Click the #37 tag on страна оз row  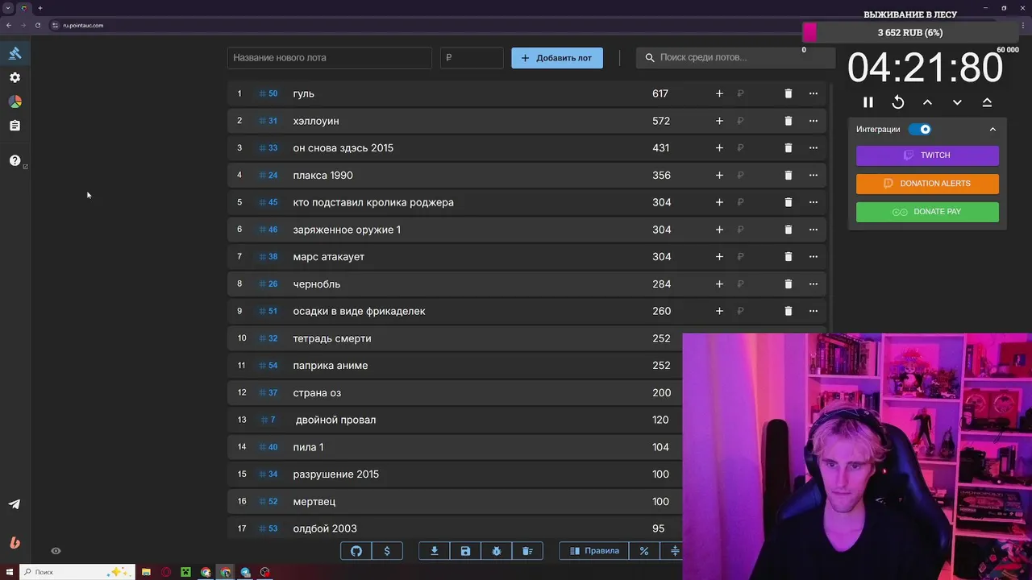tap(268, 393)
